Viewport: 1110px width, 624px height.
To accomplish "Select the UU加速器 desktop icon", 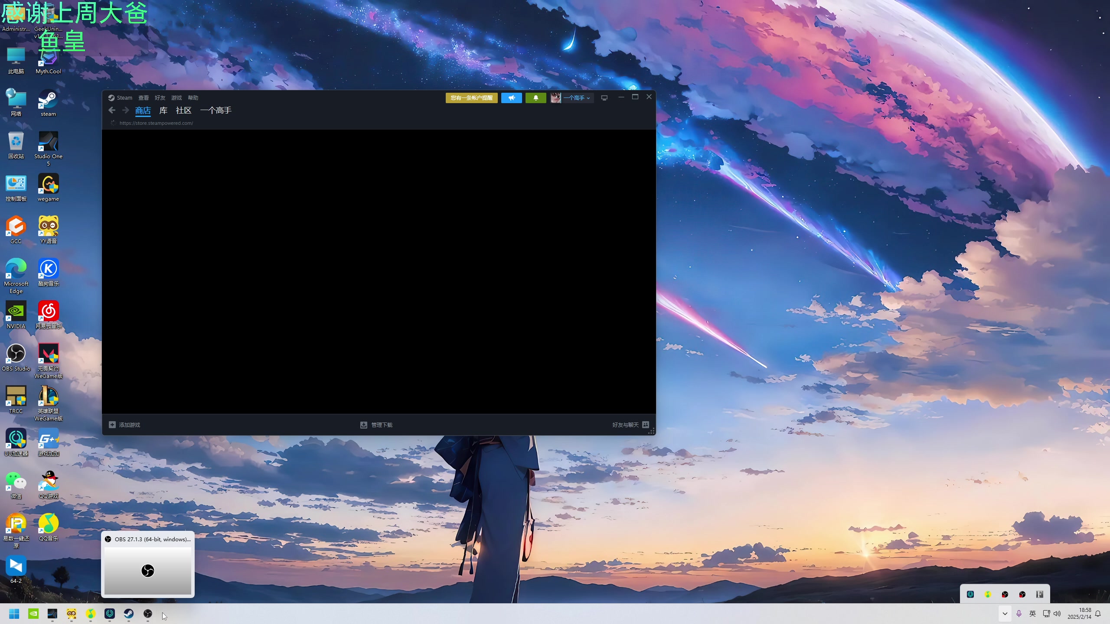I will click(16, 443).
